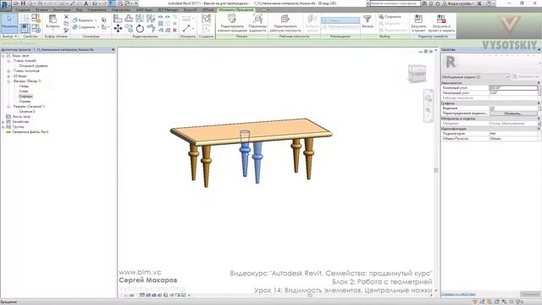The width and height of the screenshot is (542, 305).
Task: Click Load into Project and Close
Action: coord(441,23)
